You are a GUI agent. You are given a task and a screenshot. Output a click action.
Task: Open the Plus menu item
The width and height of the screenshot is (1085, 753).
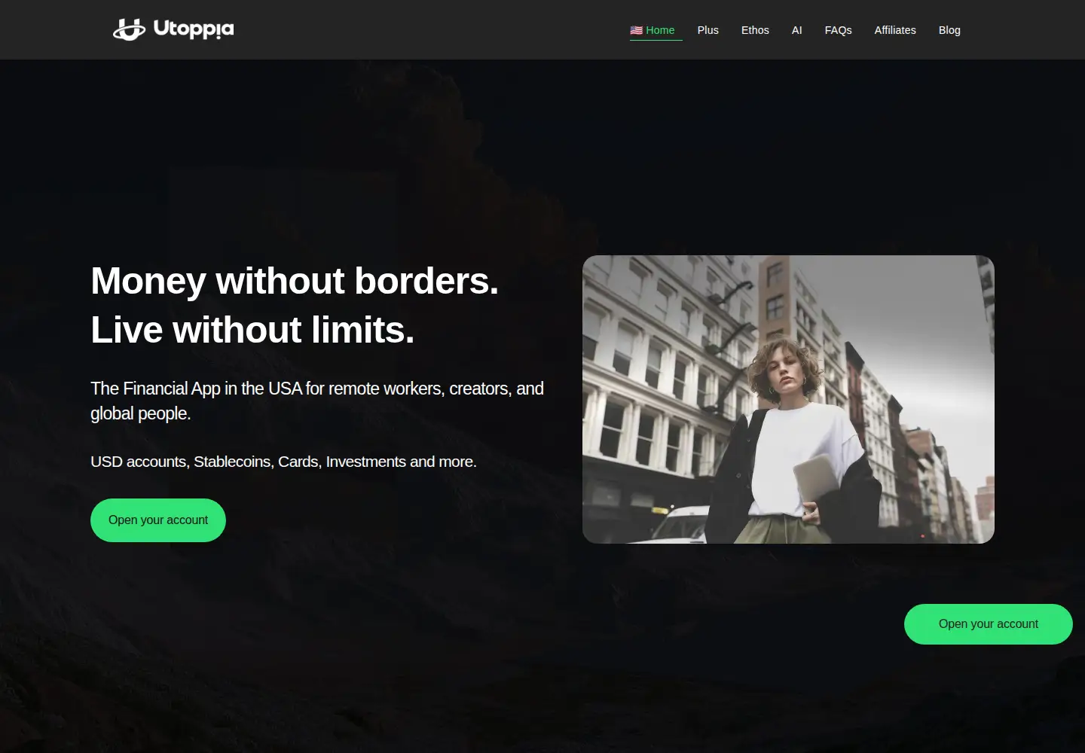coord(708,30)
